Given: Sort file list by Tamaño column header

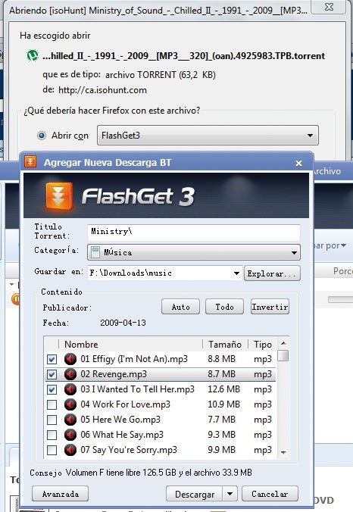Looking at the screenshot, I should (225, 344).
